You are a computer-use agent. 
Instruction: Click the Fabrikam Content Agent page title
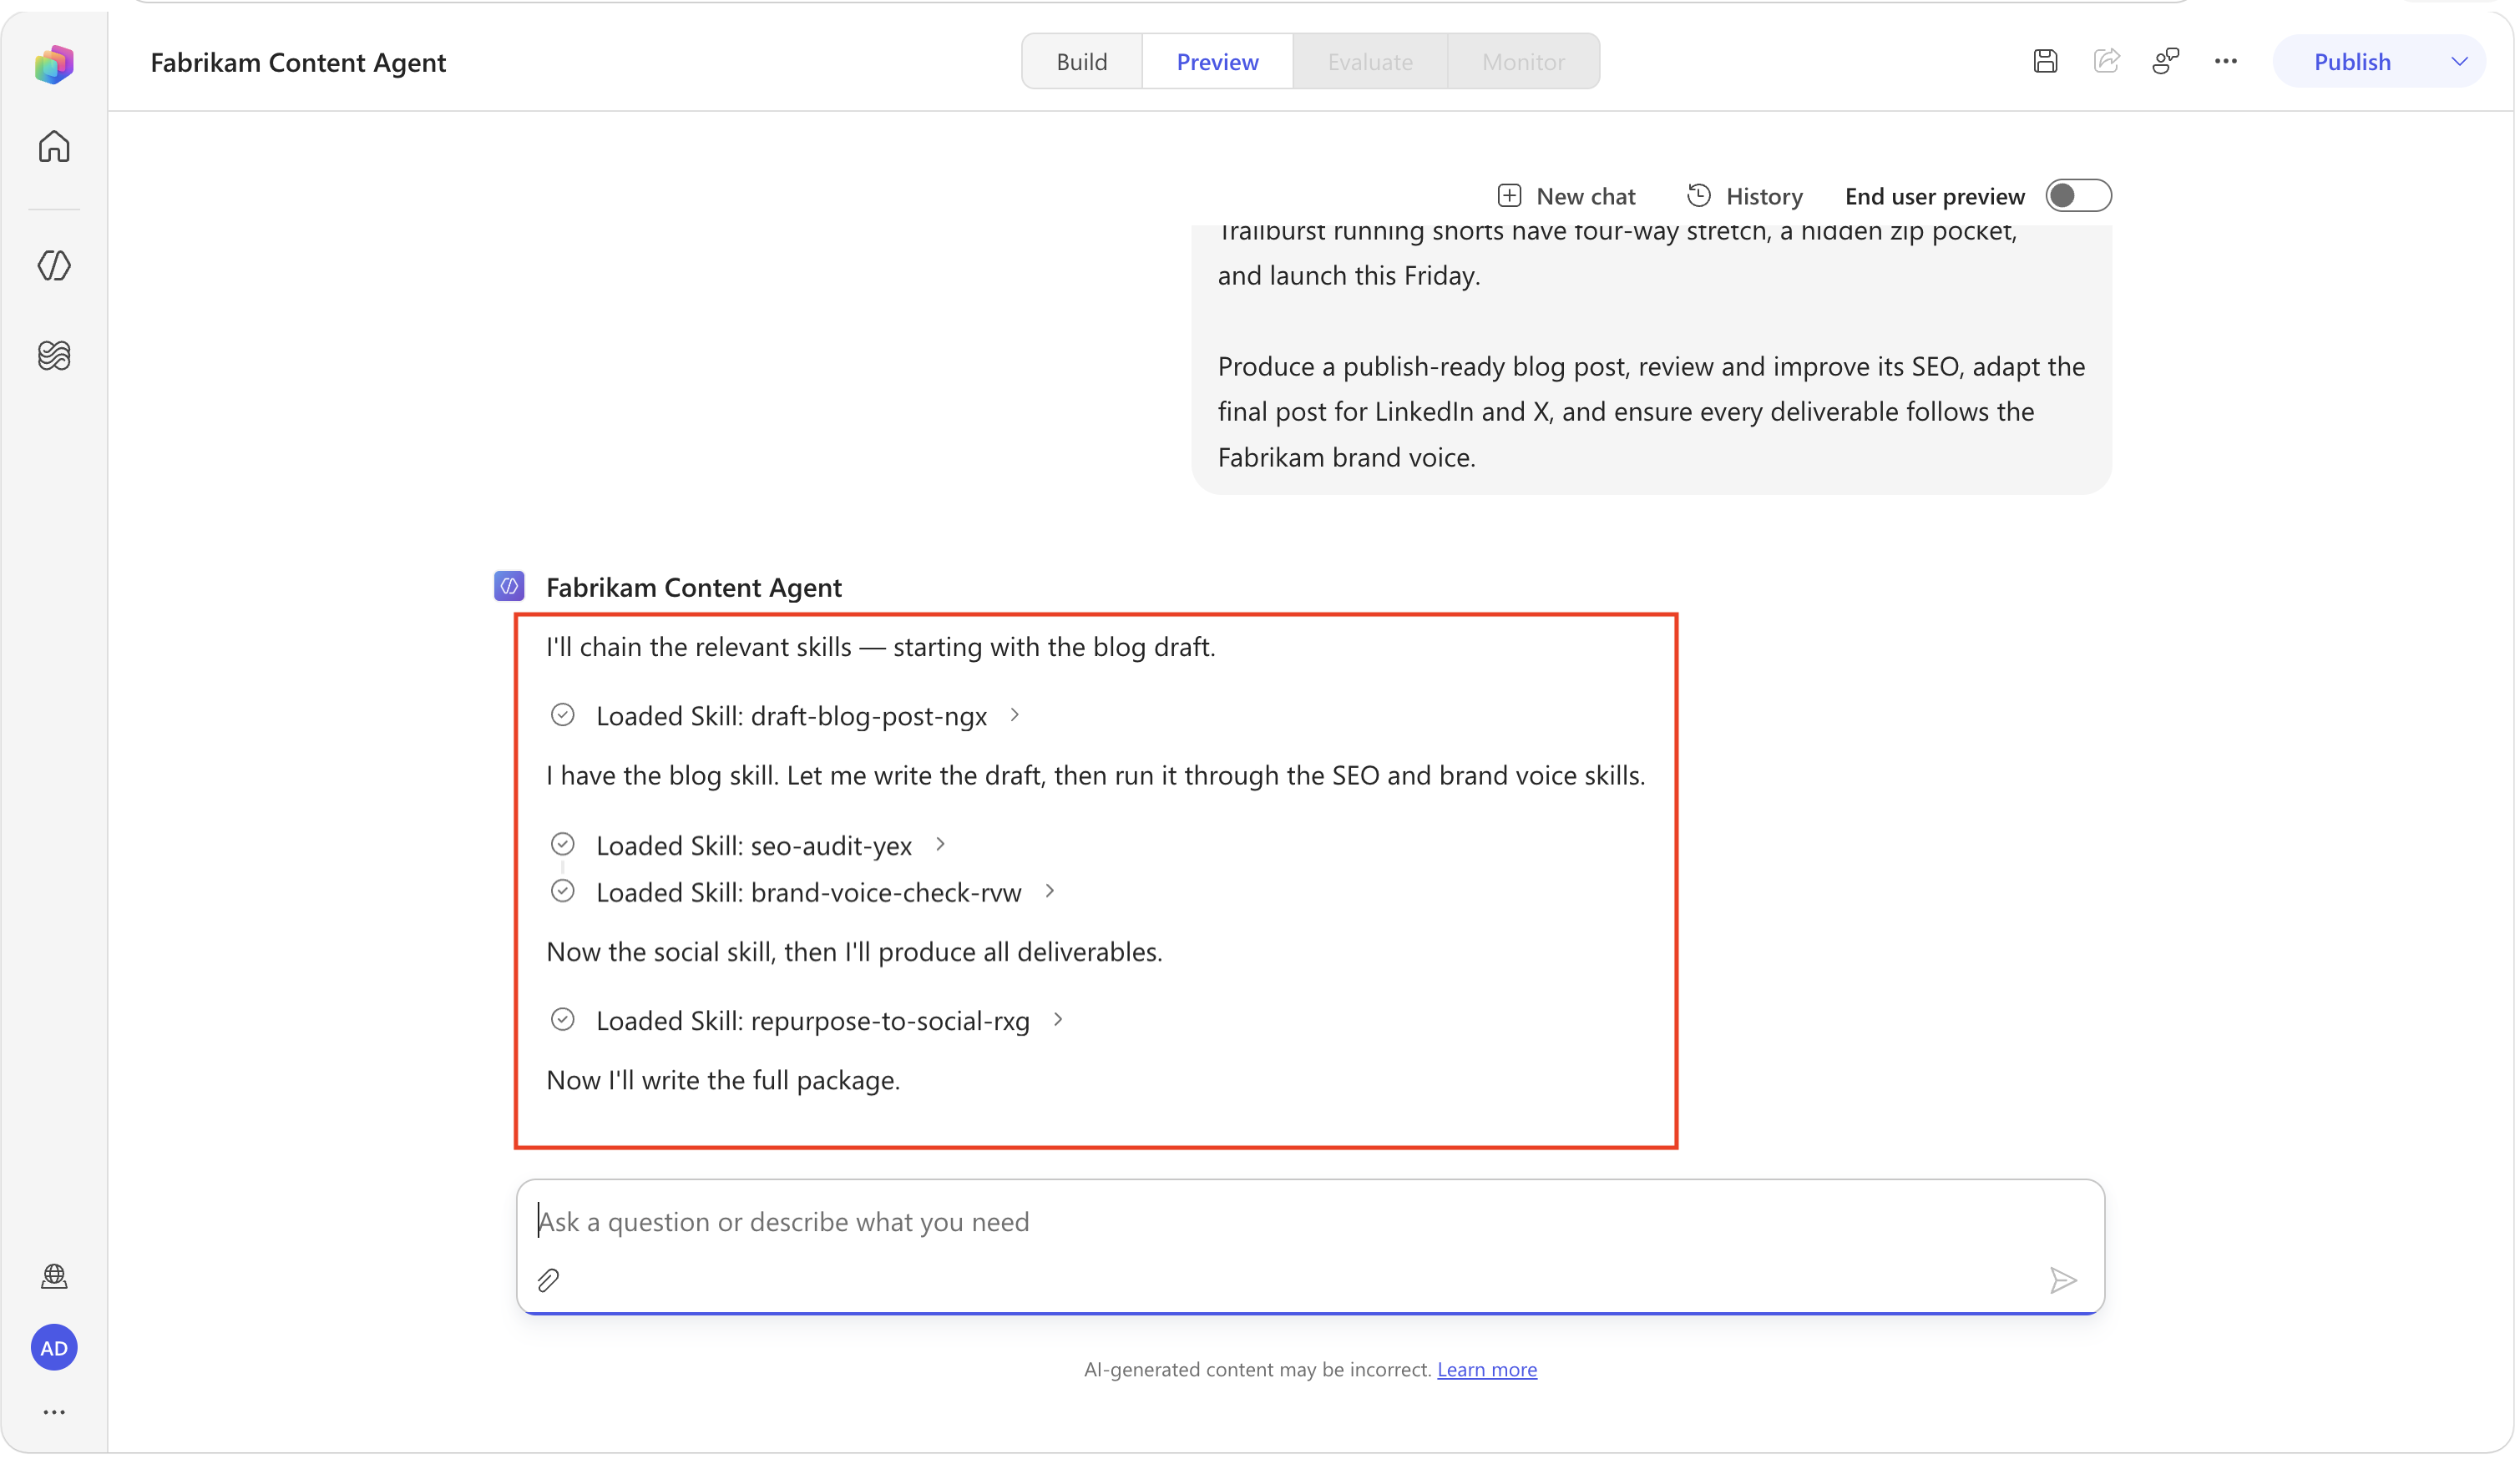[x=298, y=63]
